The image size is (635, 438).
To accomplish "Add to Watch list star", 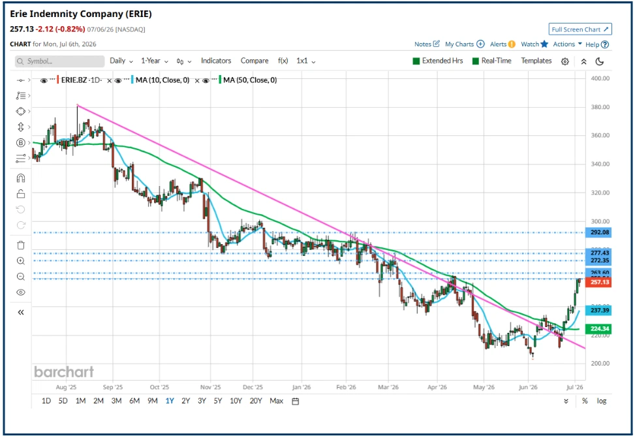I will click(534, 44).
